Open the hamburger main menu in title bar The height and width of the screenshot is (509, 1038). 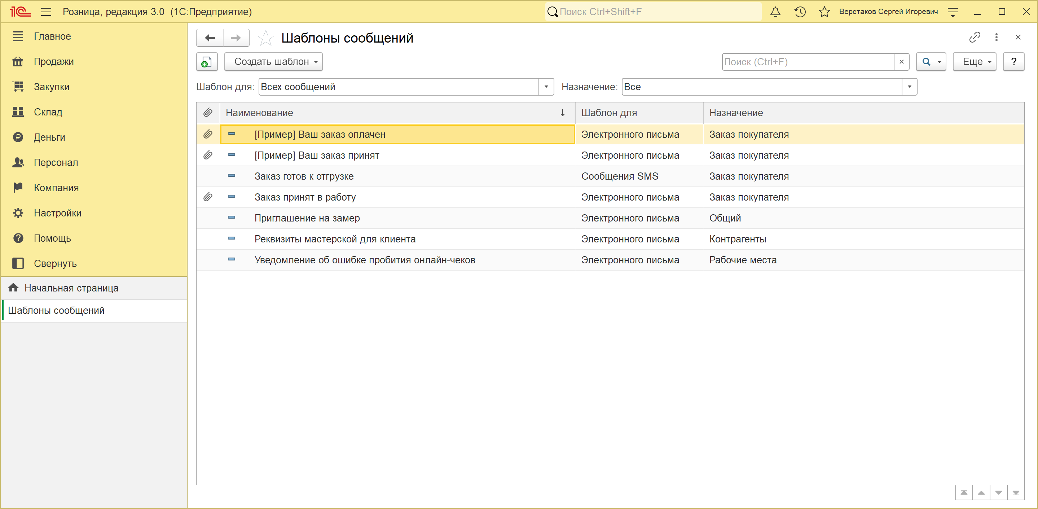coord(46,12)
